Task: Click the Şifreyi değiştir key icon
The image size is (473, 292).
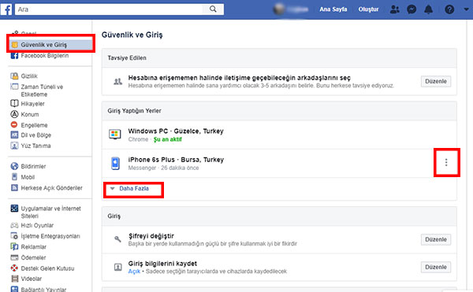Action: point(117,239)
